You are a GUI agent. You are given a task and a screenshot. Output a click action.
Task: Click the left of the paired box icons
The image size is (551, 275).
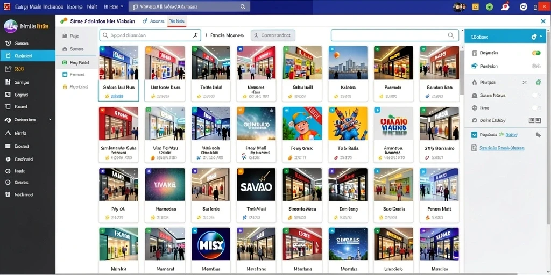(x=531, y=120)
